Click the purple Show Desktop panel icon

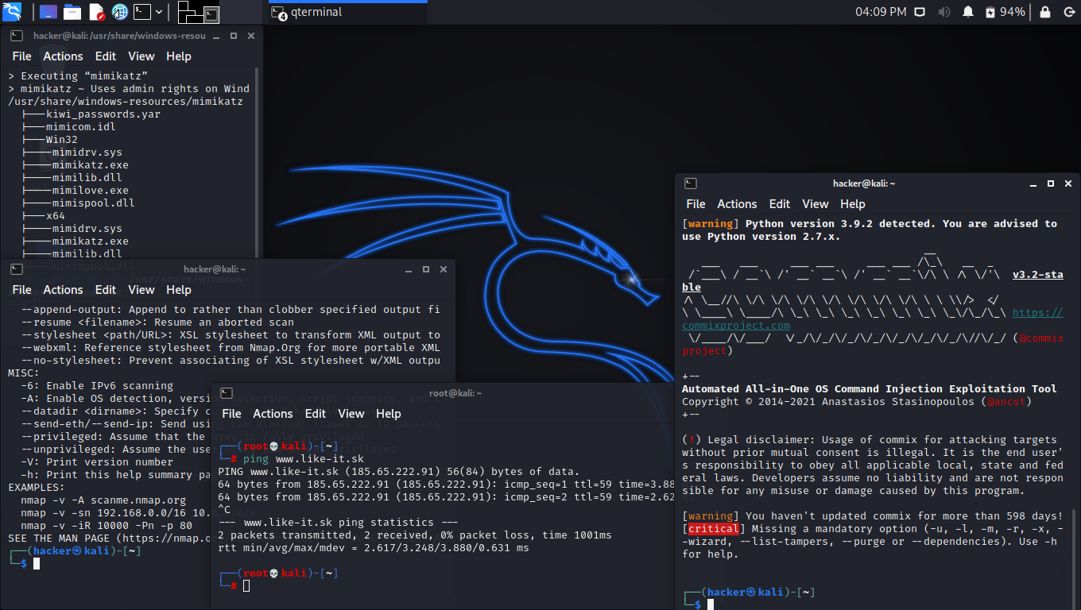(48, 12)
